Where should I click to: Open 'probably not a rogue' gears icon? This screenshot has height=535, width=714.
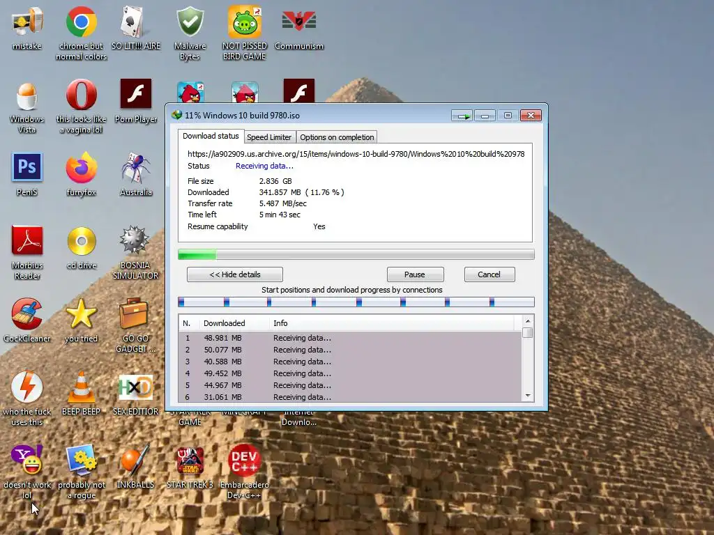81,460
